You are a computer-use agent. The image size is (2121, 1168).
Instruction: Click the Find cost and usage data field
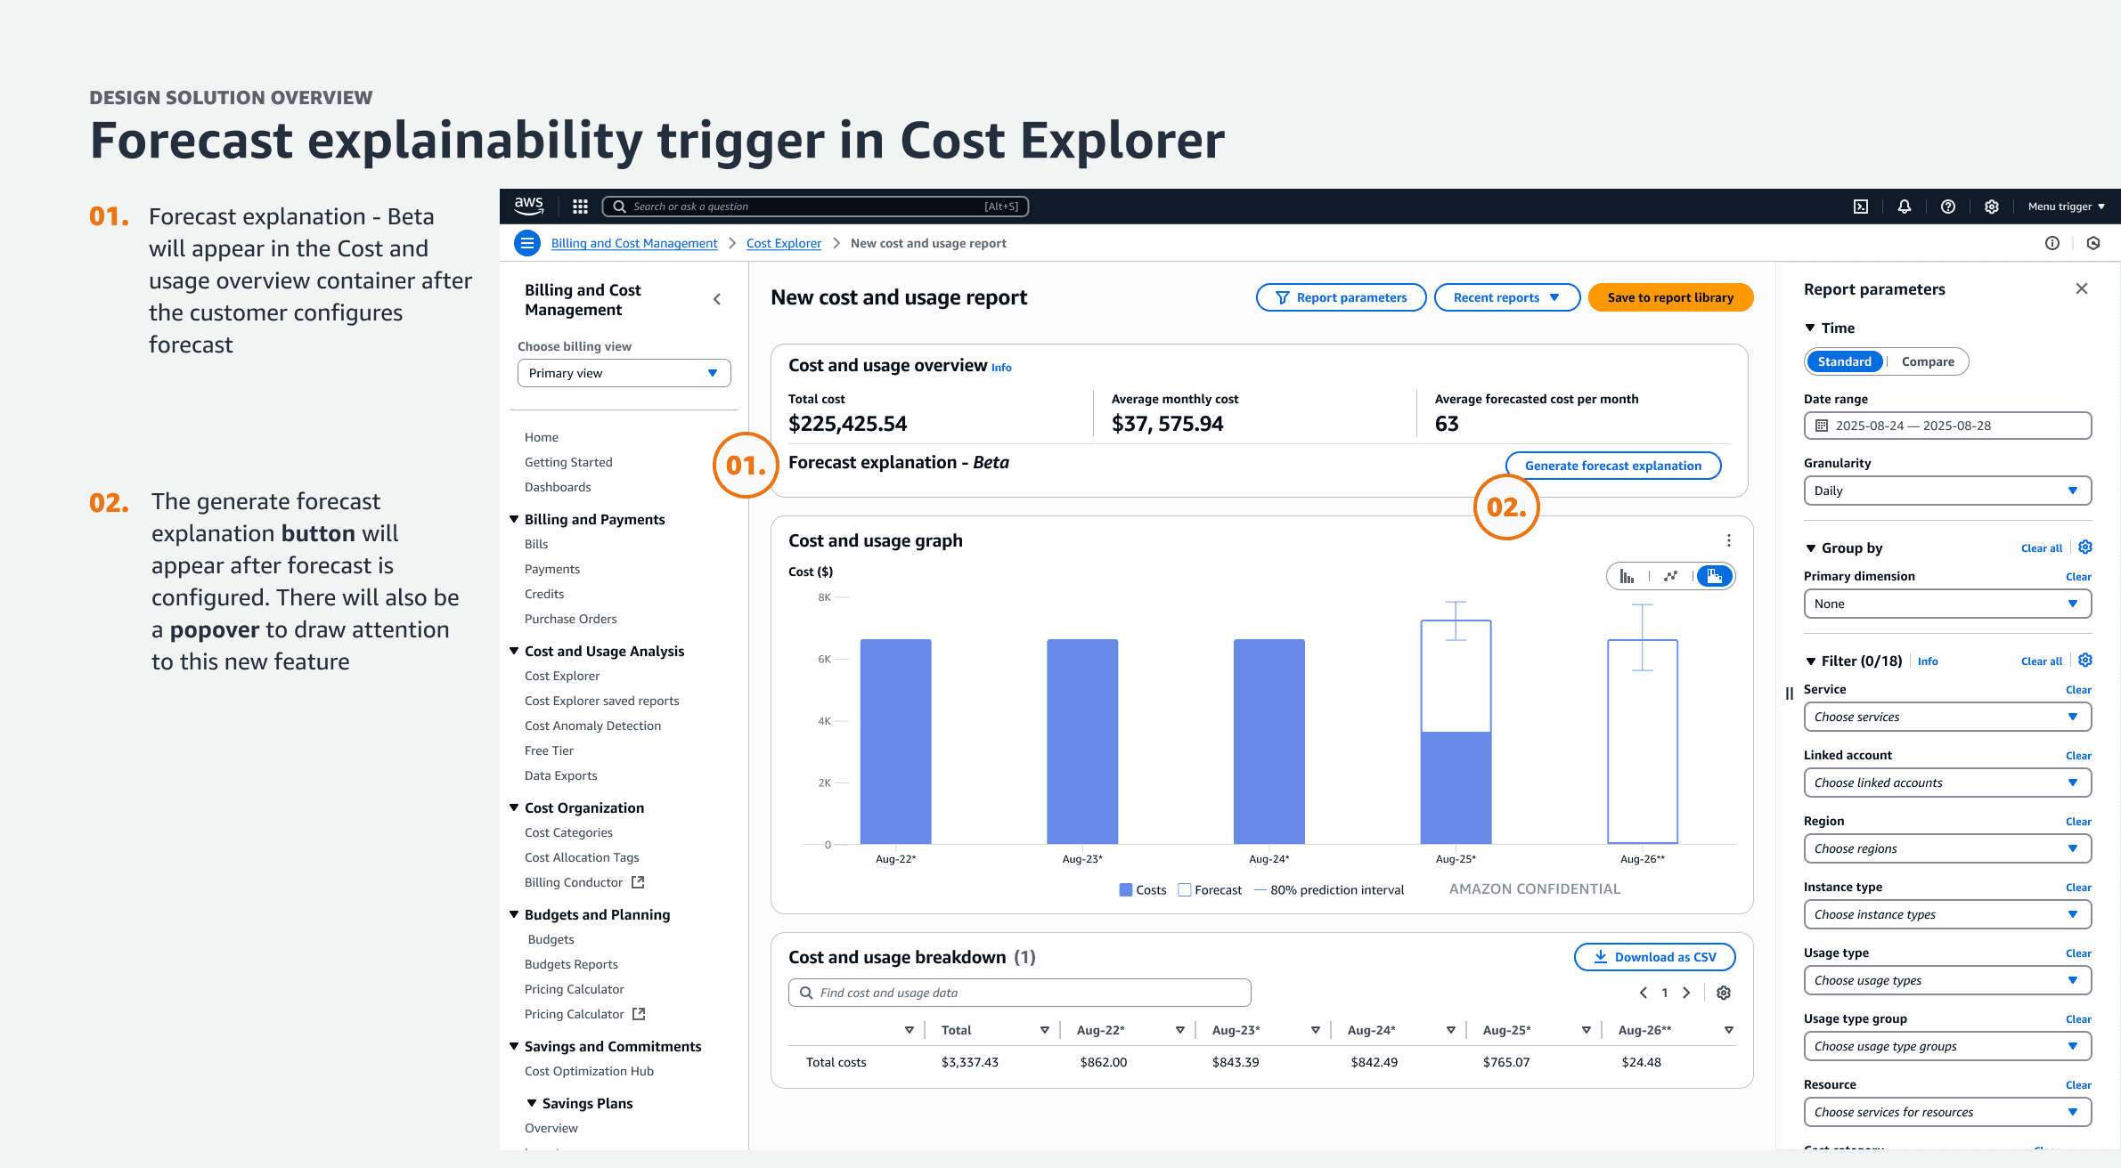[x=1020, y=993]
